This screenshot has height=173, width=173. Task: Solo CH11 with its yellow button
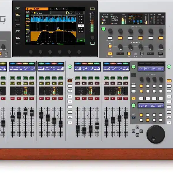[54, 83]
